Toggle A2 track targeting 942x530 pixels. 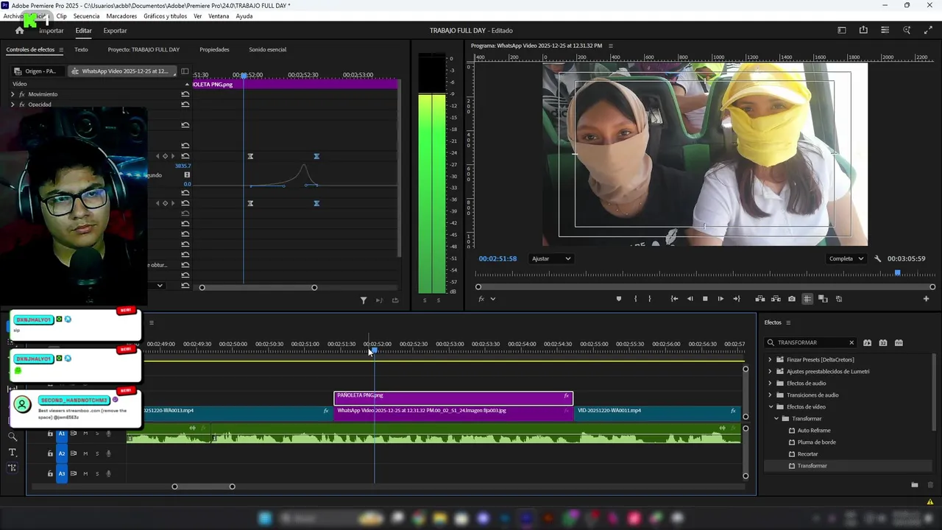click(62, 453)
